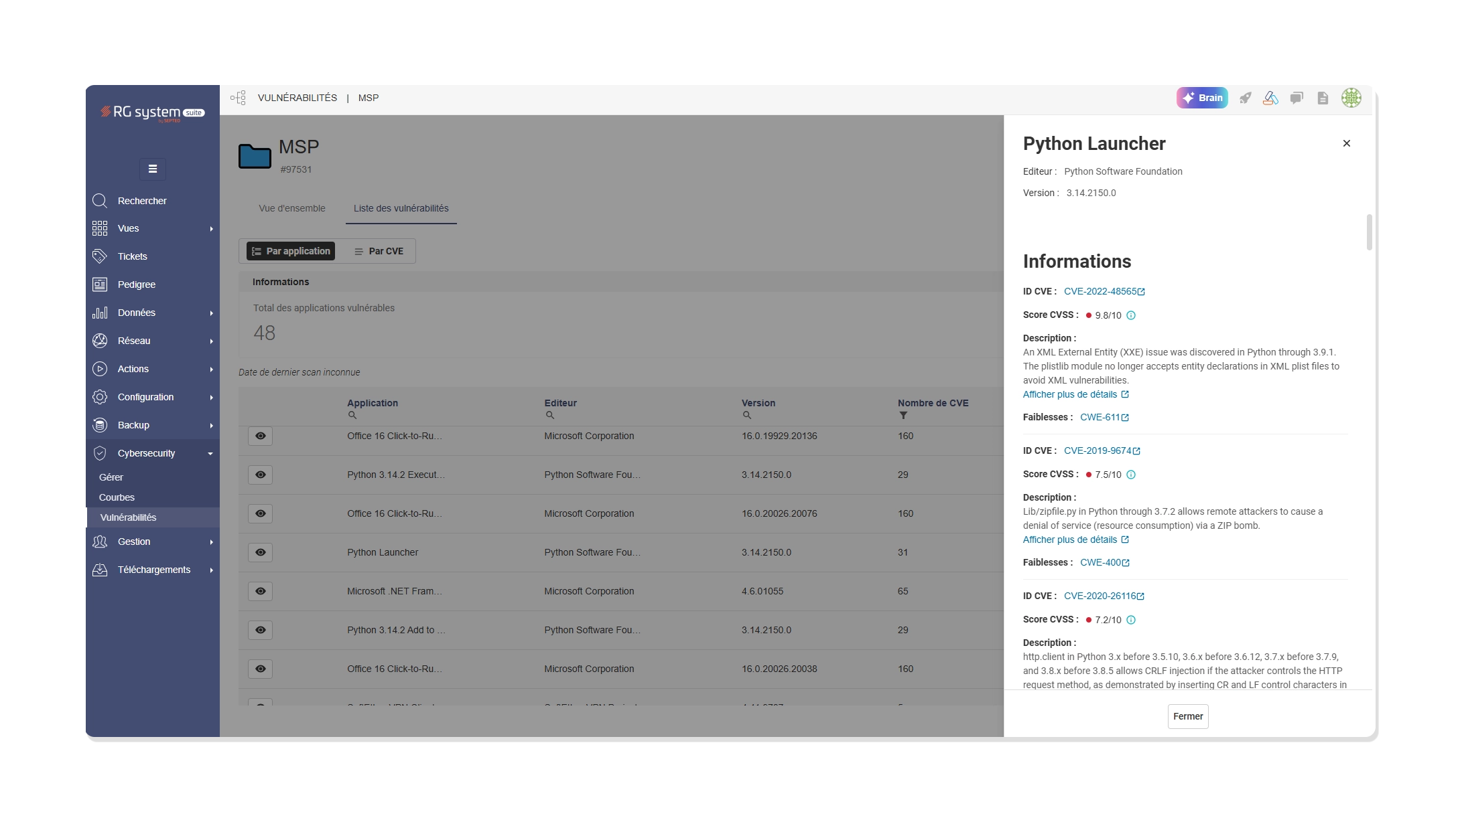Viewport: 1458px width, 824px height.
Task: Click the Téléchargements download icon
Action: point(100,570)
